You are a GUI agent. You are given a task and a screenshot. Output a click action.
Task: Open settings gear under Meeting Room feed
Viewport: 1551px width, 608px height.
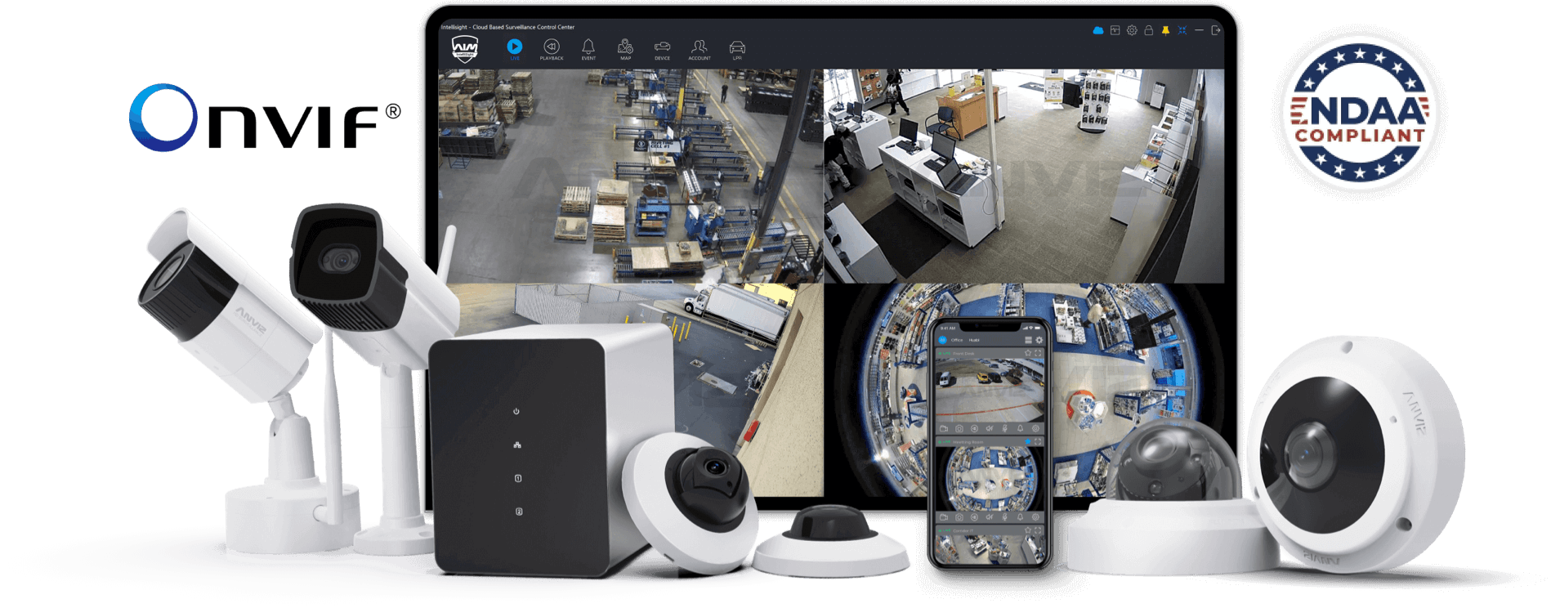(x=1035, y=516)
